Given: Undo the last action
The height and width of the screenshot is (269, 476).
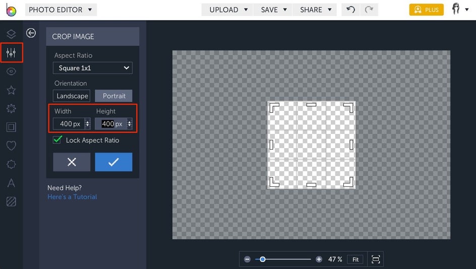Looking at the screenshot, I should 350,10.
